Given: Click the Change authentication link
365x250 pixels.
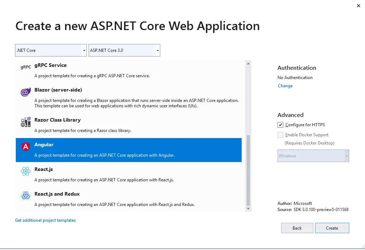Looking at the screenshot, I should tap(285, 86).
